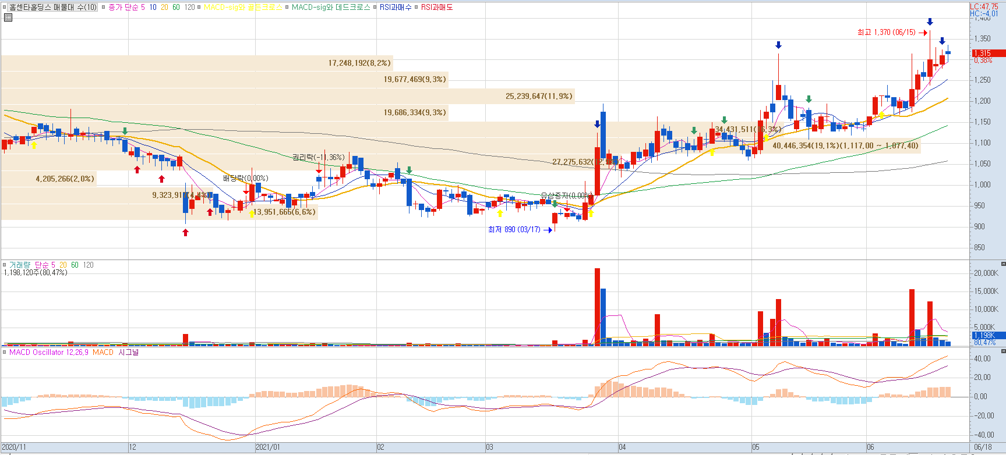Click the 19,677,469(9.3%) volume profile label
This screenshot has width=1006, height=455.
(x=415, y=79)
